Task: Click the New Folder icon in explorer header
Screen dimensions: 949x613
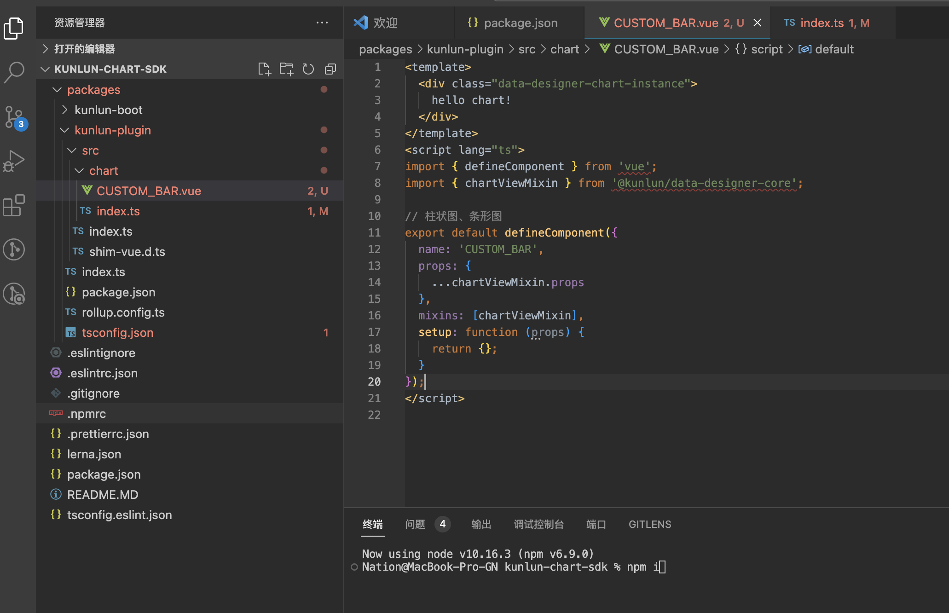Action: tap(286, 69)
